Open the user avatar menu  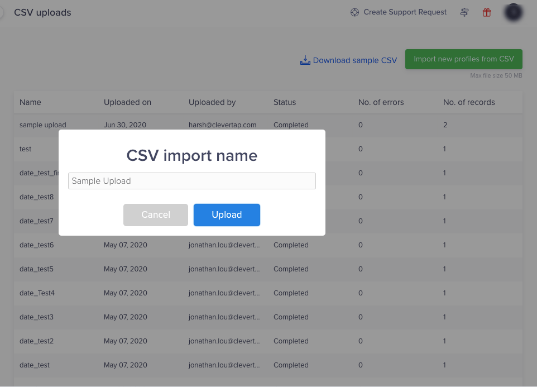click(513, 12)
